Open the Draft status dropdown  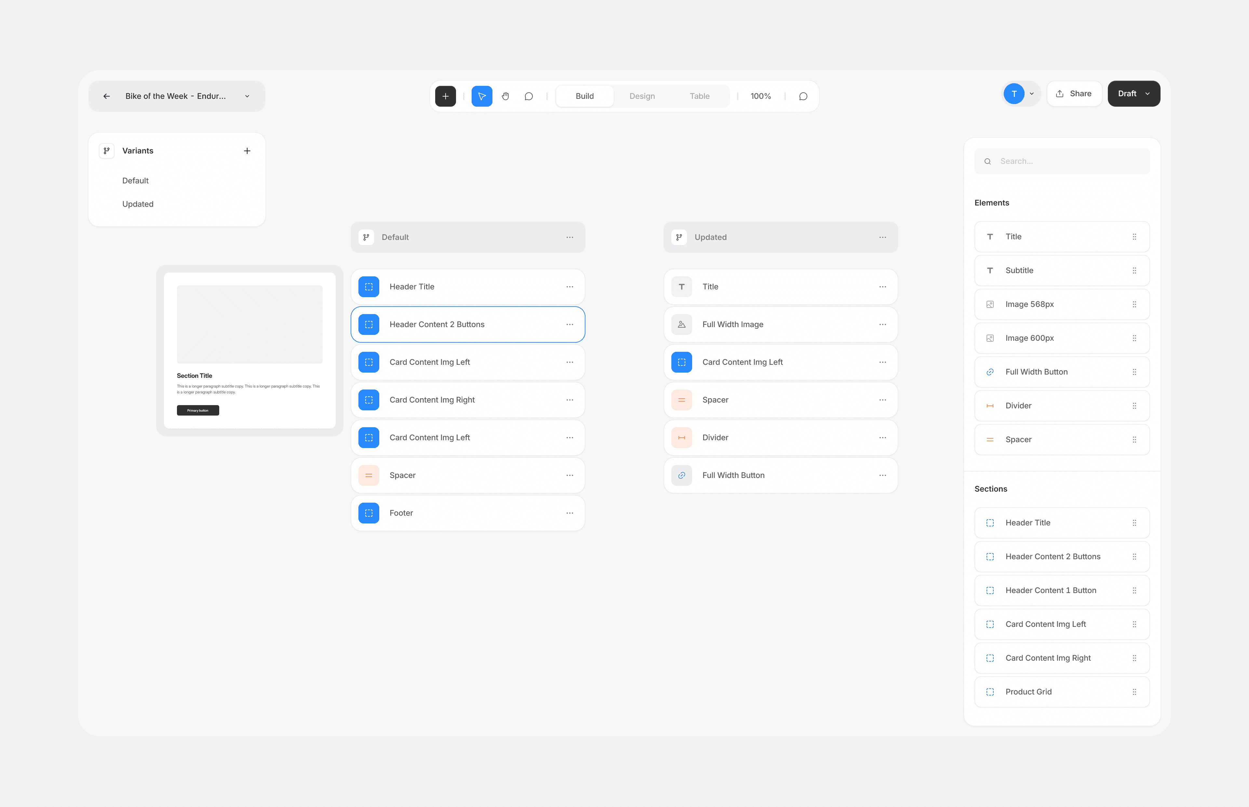(x=1134, y=94)
